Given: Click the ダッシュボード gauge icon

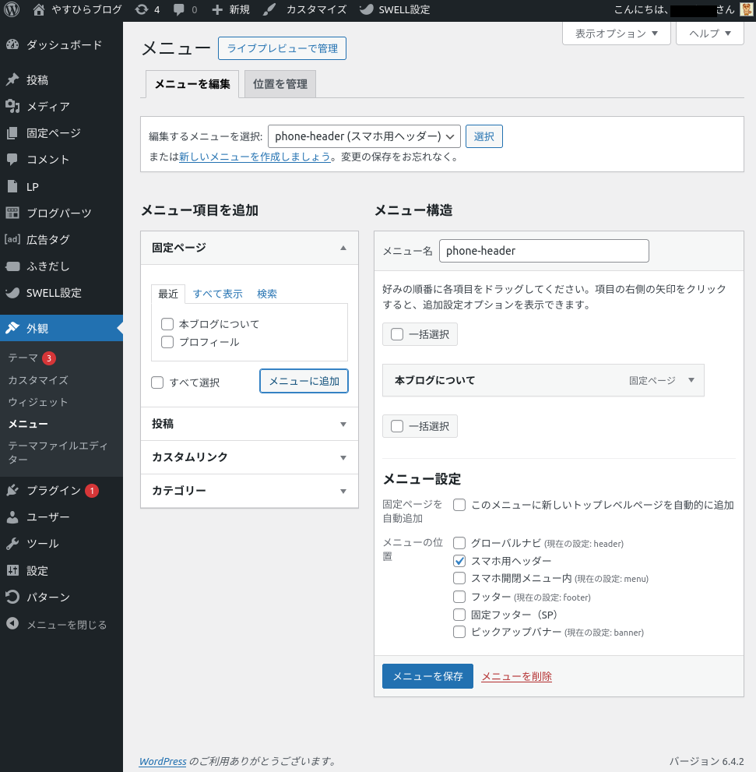Looking at the screenshot, I should (x=12, y=45).
